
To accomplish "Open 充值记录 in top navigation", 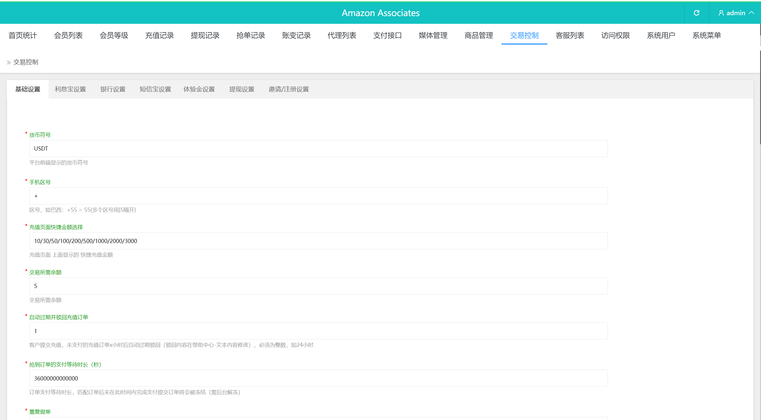I will point(159,35).
